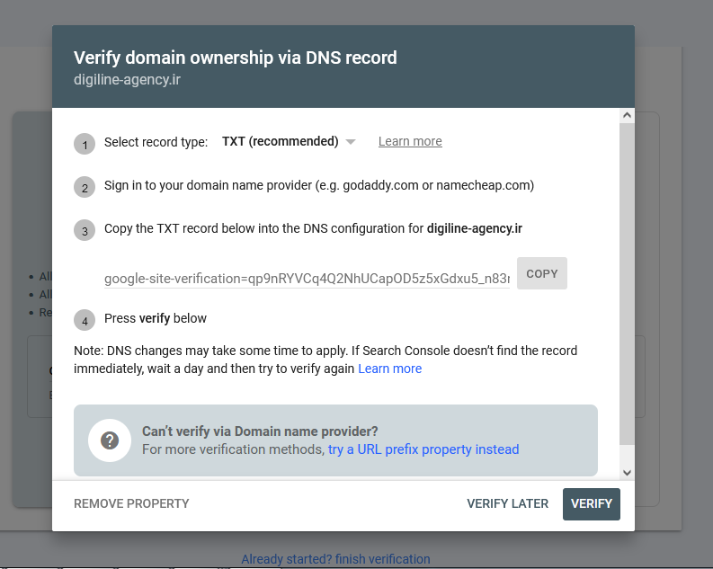Choose VERIFY LATER

click(x=507, y=504)
